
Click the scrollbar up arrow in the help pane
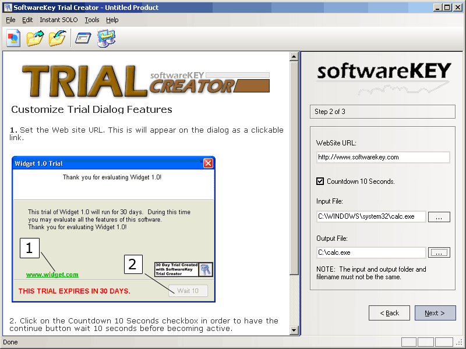pos(294,56)
